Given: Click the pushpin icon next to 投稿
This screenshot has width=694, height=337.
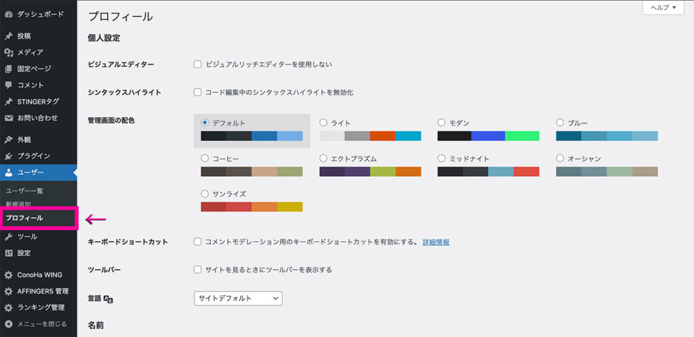Looking at the screenshot, I should 8,36.
